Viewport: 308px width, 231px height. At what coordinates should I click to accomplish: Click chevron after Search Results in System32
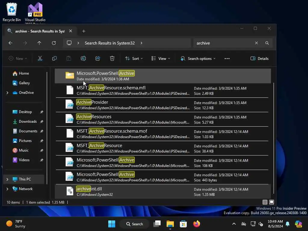point(141,43)
